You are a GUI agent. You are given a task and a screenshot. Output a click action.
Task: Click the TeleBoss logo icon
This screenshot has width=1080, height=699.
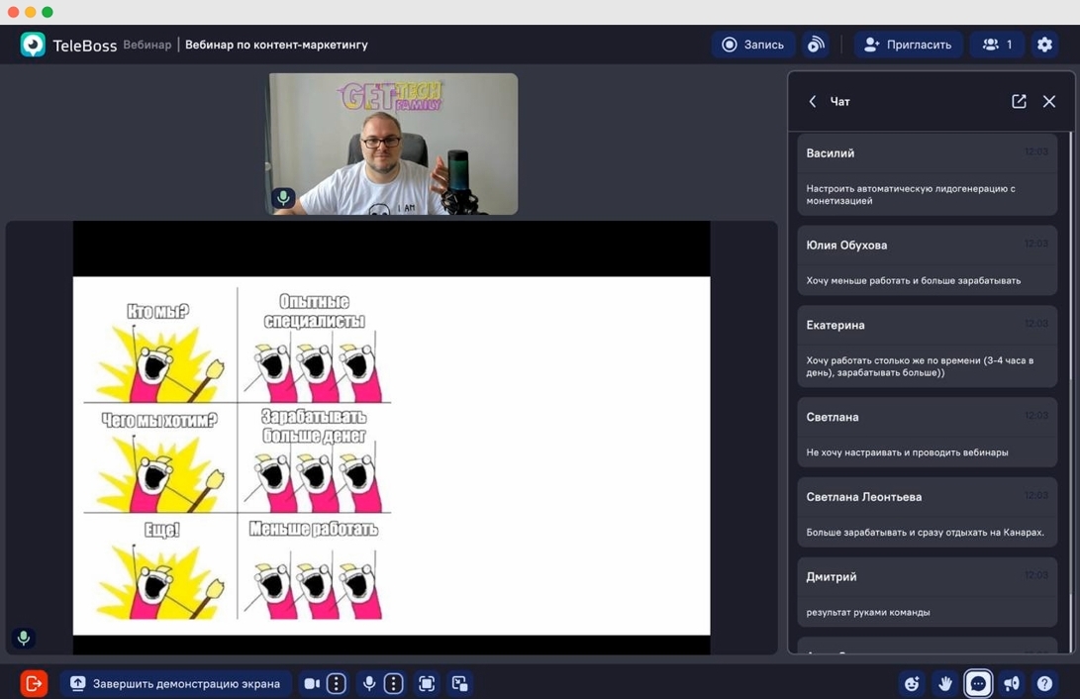(x=33, y=45)
